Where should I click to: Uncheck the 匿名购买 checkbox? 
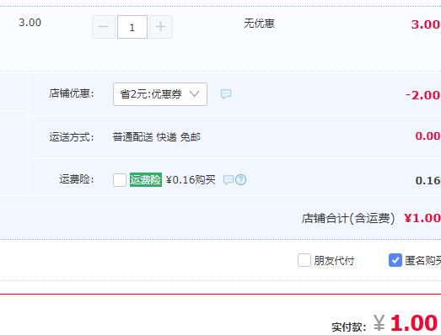[395, 260]
